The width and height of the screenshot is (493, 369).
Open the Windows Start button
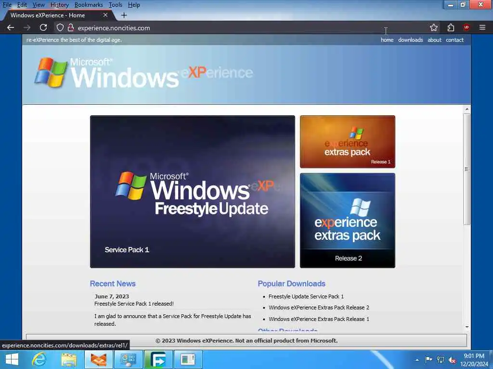click(x=12, y=359)
